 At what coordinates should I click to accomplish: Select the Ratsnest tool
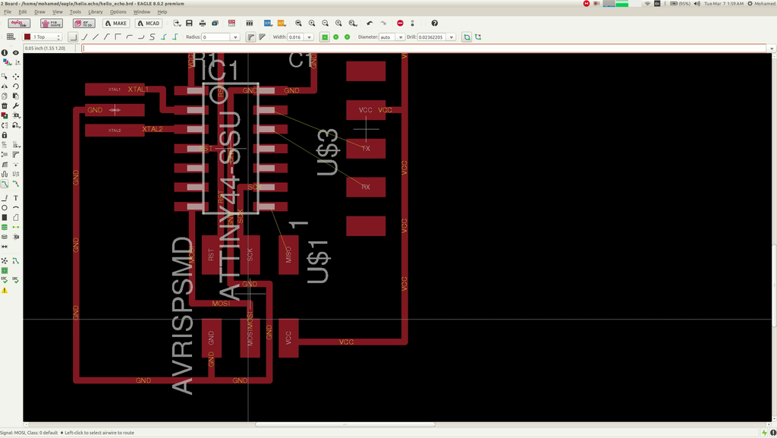5,260
